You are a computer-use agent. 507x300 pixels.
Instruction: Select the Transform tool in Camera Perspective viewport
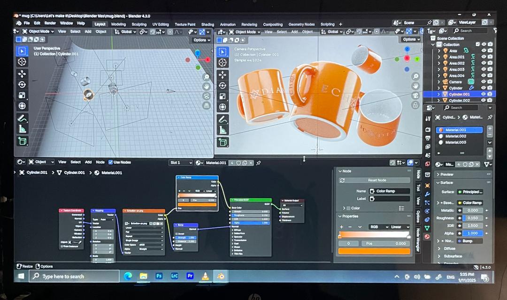[x=223, y=107]
